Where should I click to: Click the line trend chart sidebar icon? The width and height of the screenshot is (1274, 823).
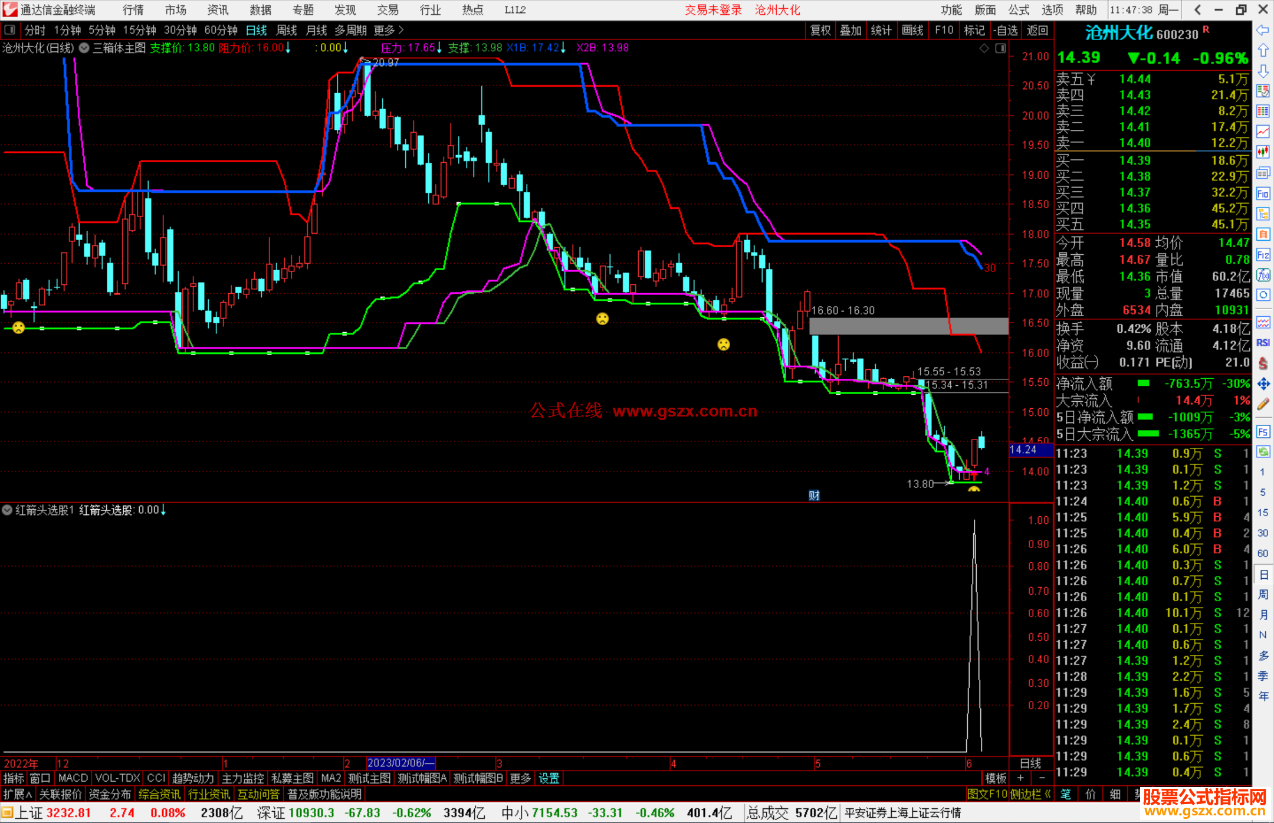(1263, 132)
